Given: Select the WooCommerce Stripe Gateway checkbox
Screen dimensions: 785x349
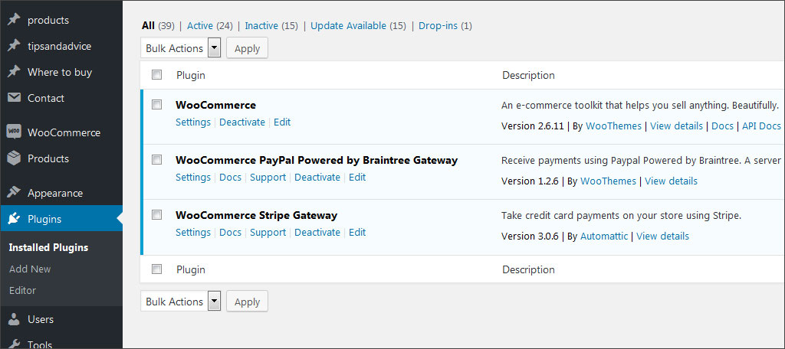Looking at the screenshot, I should coord(157,215).
